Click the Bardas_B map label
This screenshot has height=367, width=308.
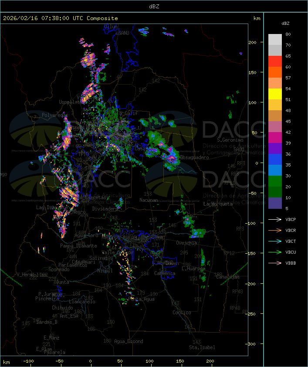click(47, 322)
